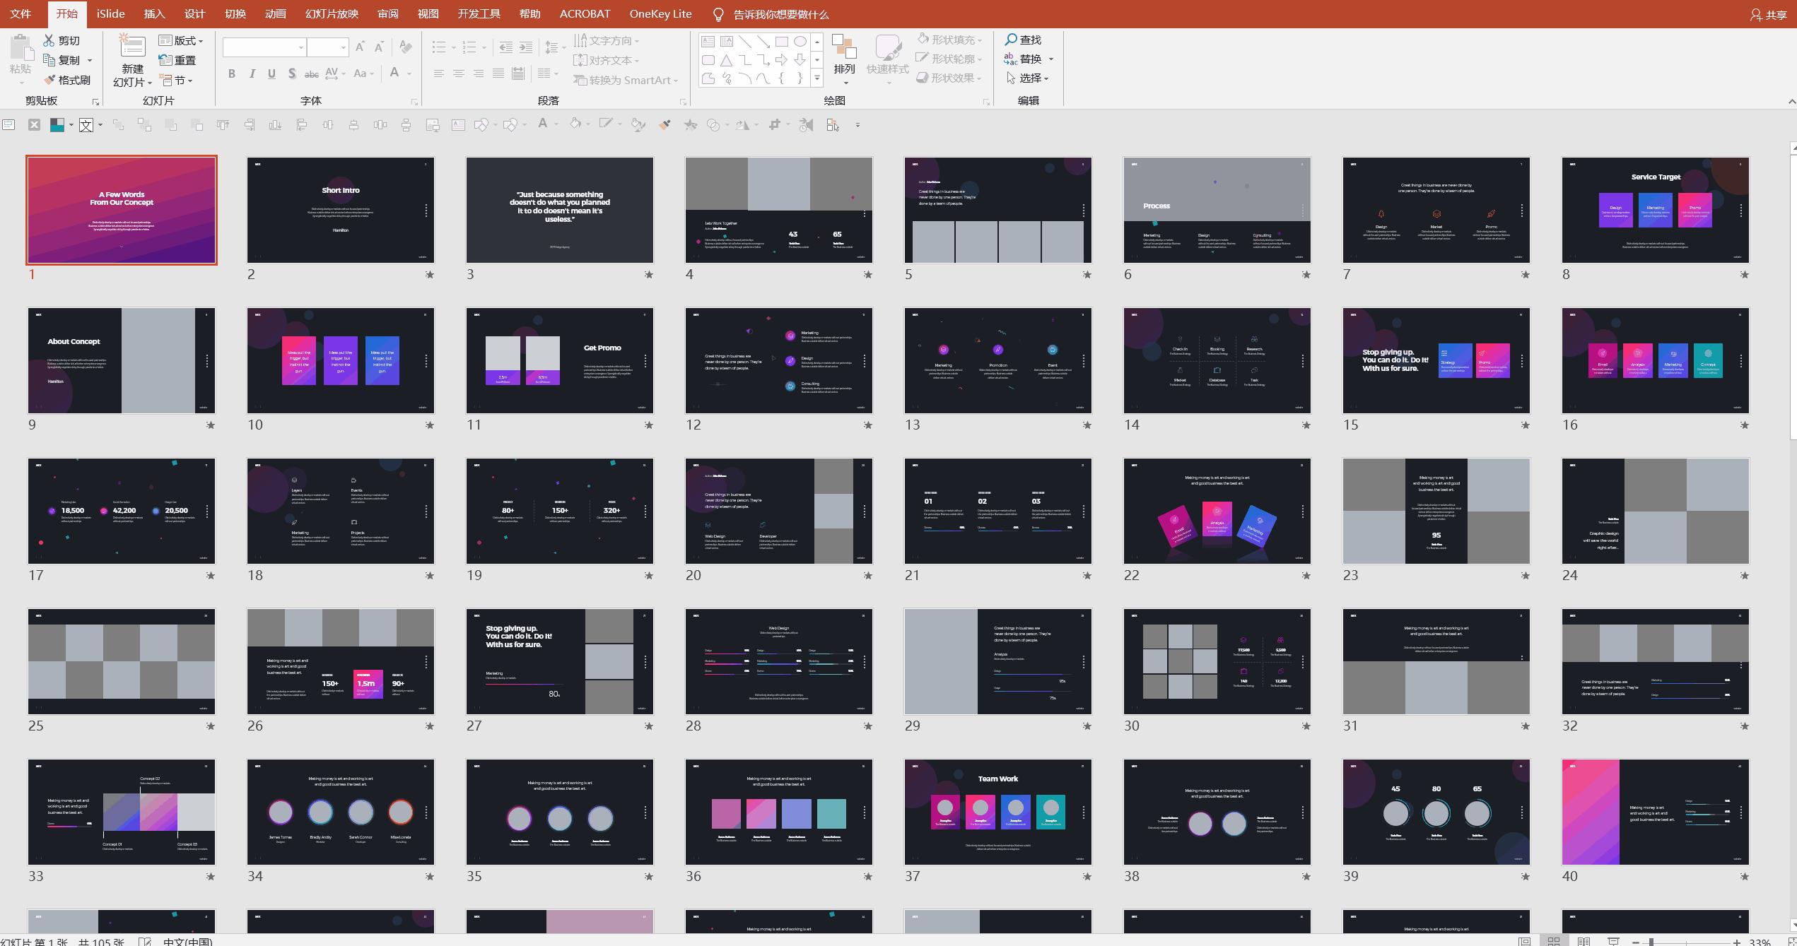
Task: Click the Cut (剪切) scissors icon
Action: pos(49,40)
